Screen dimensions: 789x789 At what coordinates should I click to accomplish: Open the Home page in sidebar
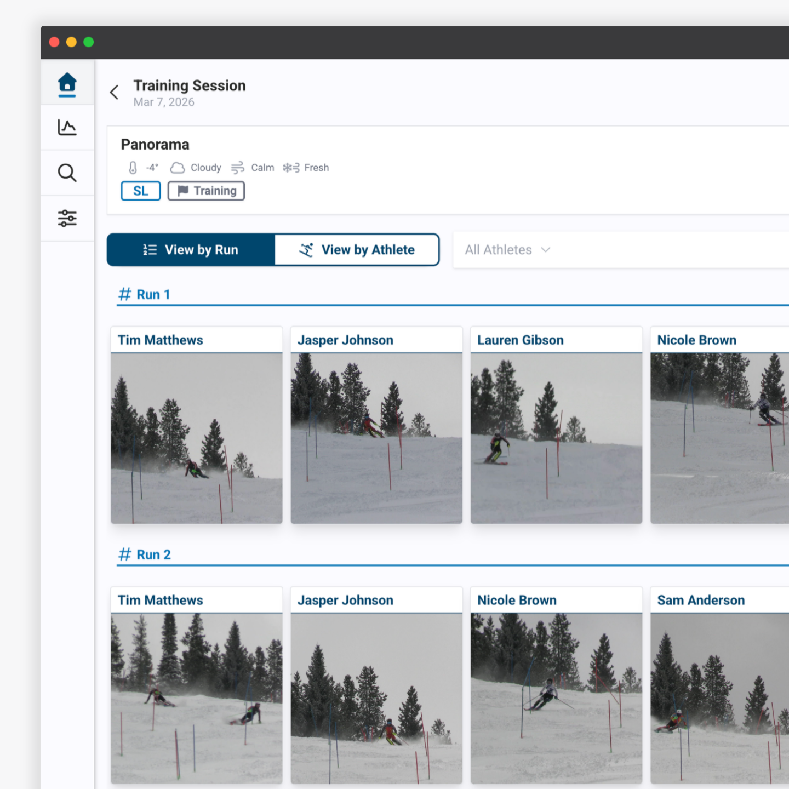[67, 83]
